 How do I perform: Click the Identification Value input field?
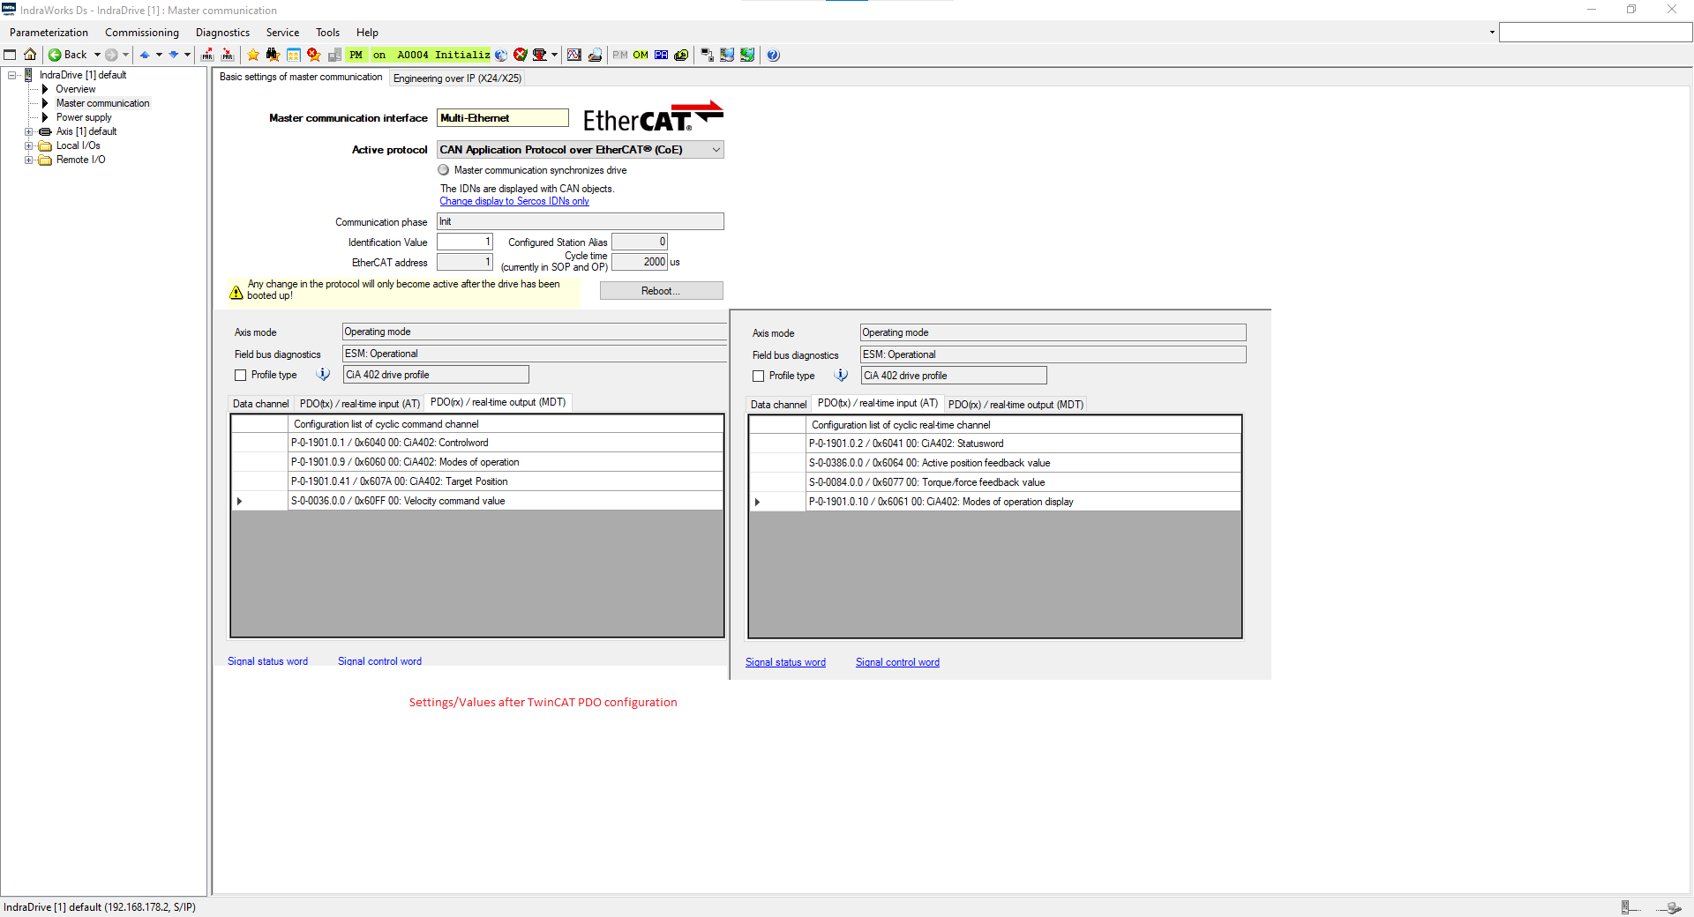click(x=465, y=242)
